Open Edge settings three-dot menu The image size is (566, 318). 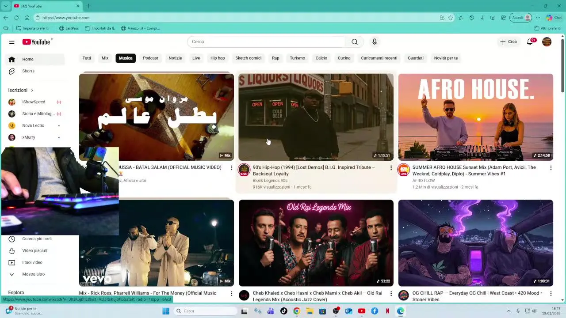(538, 18)
